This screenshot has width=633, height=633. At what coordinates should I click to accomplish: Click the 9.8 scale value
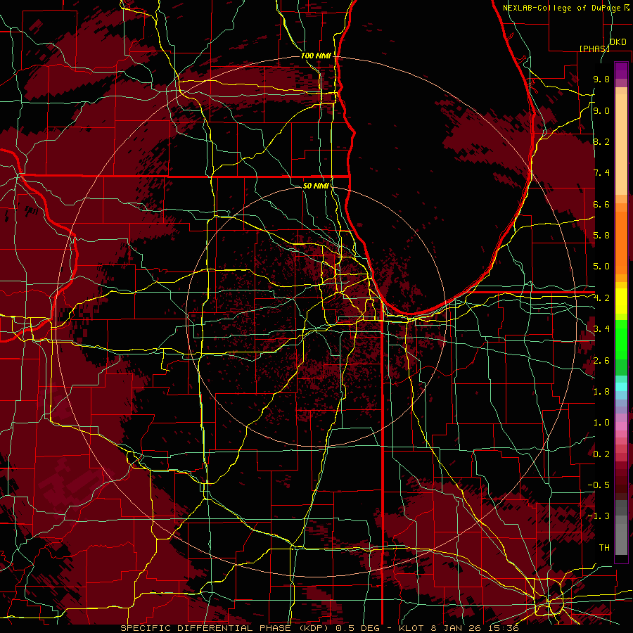point(601,79)
